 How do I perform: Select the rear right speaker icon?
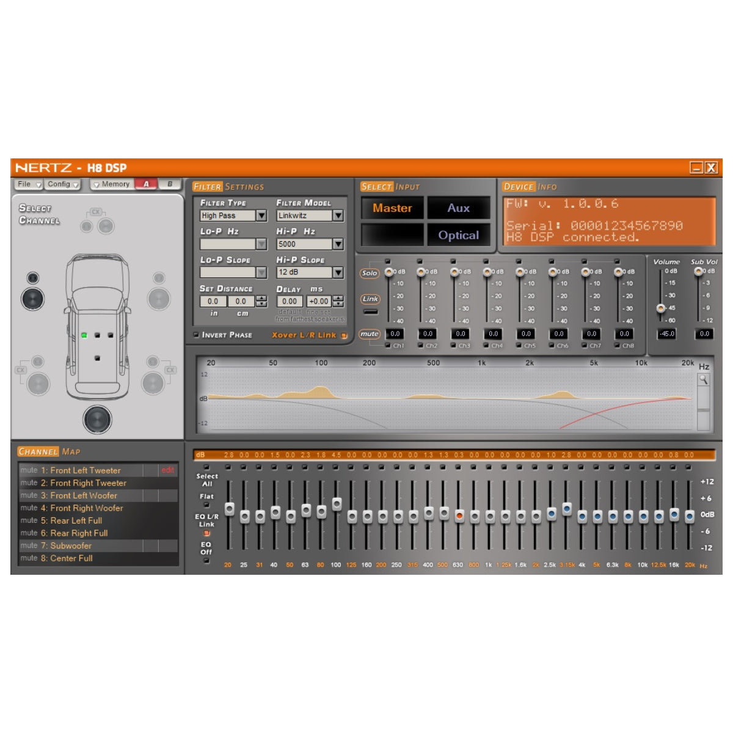pos(153,383)
